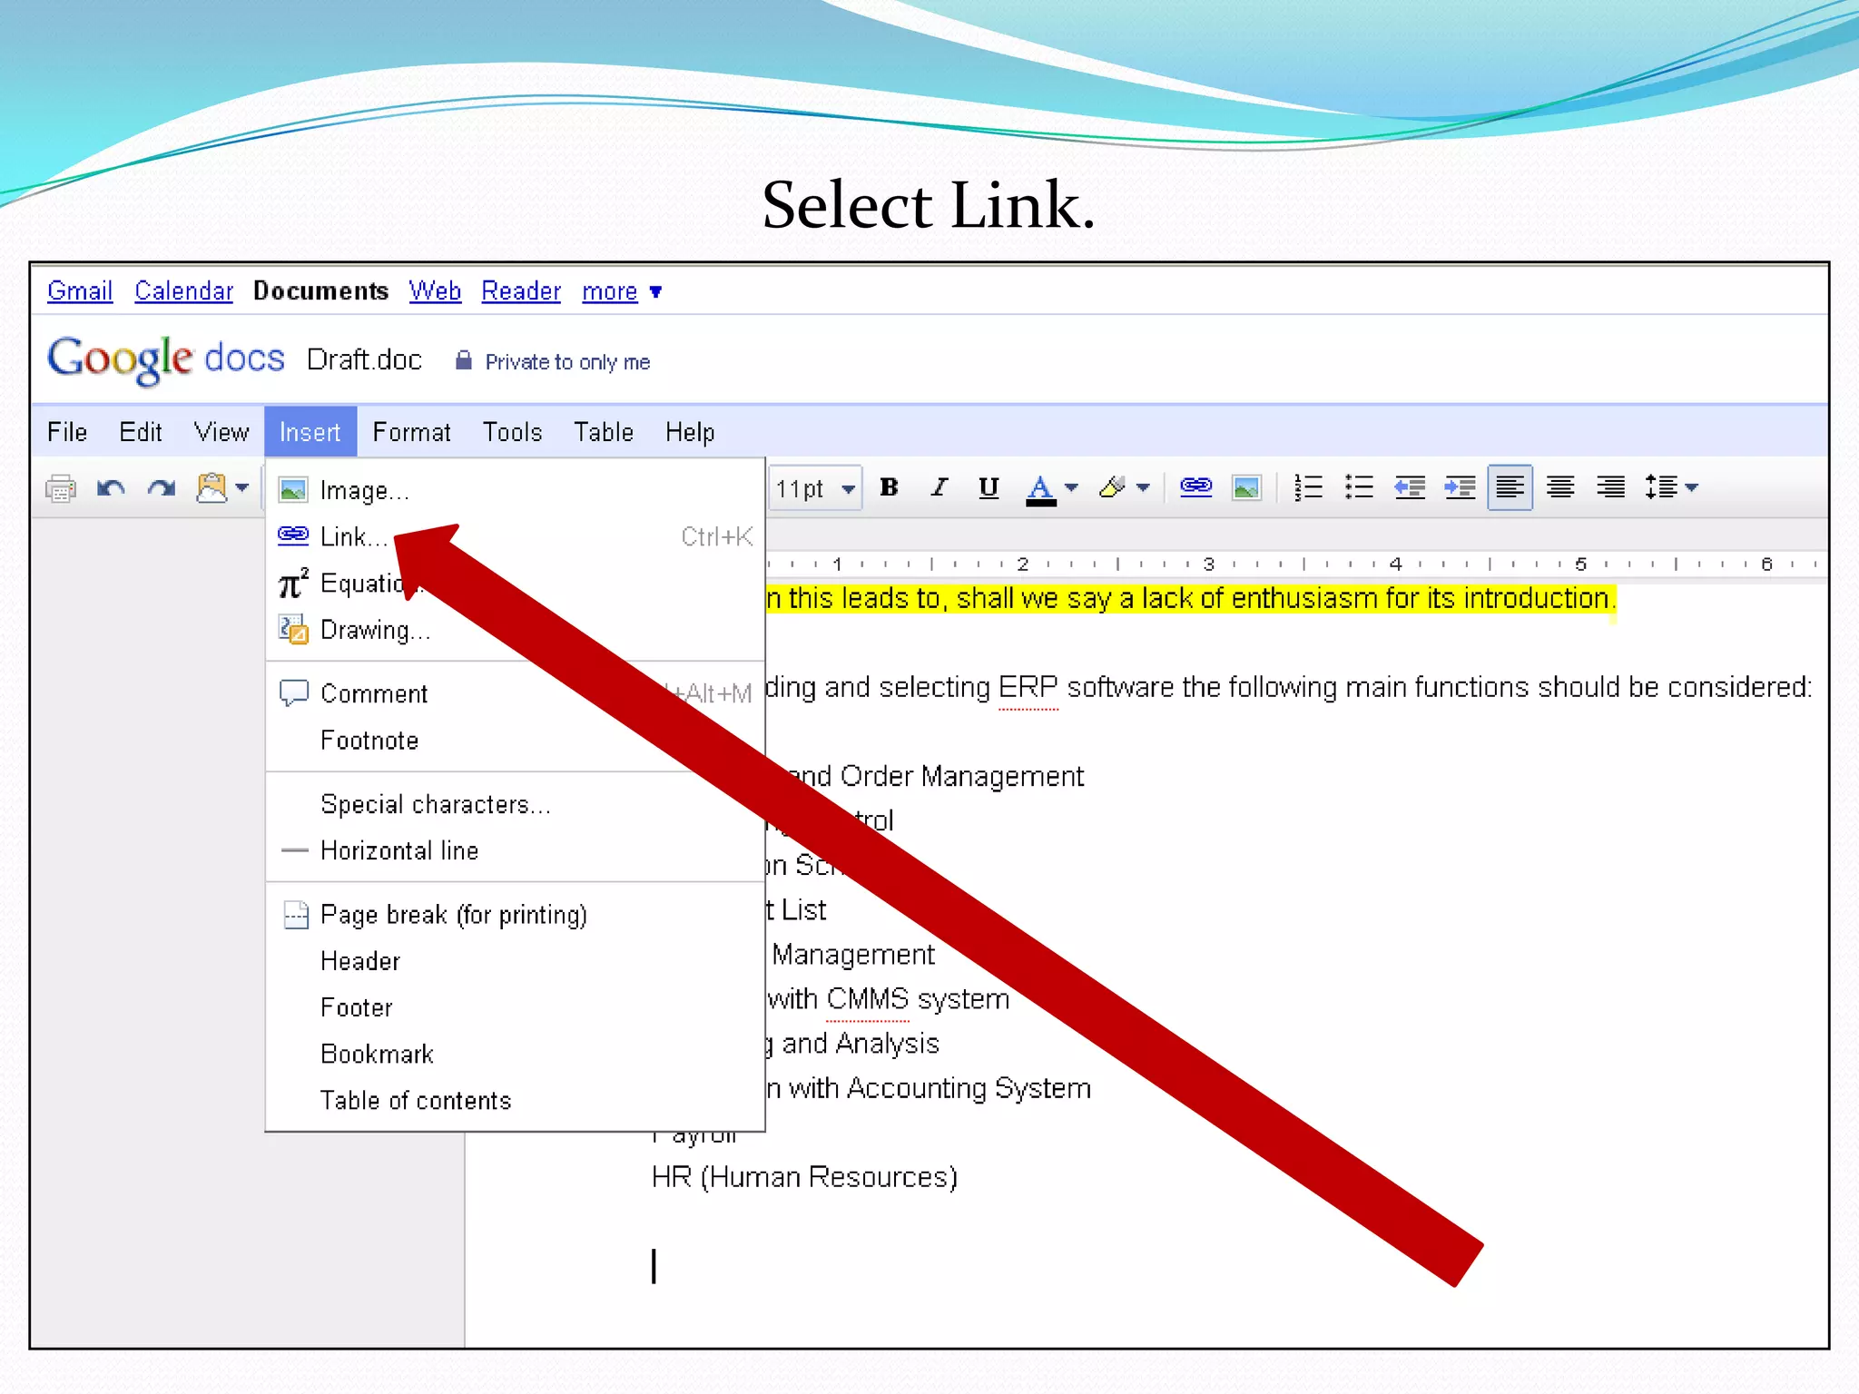Open the Tools menu
Image resolution: width=1859 pixels, height=1394 pixels.
click(512, 432)
